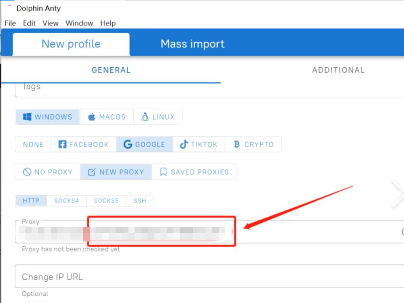This screenshot has height=303, width=404.
Task: Open the Window menu
Action: 79,23
